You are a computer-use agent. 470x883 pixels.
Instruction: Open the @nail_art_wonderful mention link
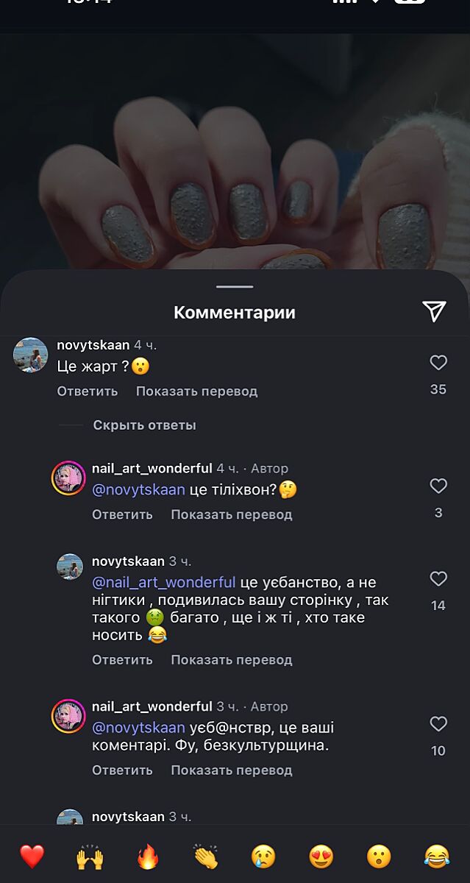(164, 582)
